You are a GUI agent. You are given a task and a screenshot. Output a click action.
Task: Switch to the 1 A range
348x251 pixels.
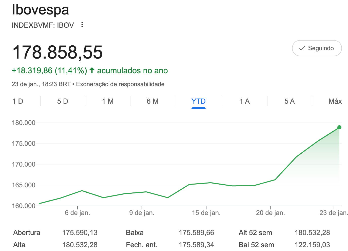coord(245,101)
